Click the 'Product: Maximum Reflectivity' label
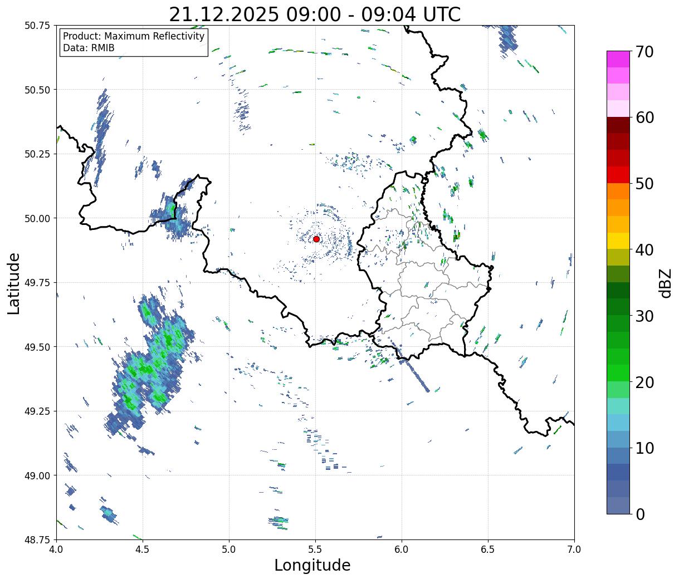The image size is (679, 579). (134, 36)
